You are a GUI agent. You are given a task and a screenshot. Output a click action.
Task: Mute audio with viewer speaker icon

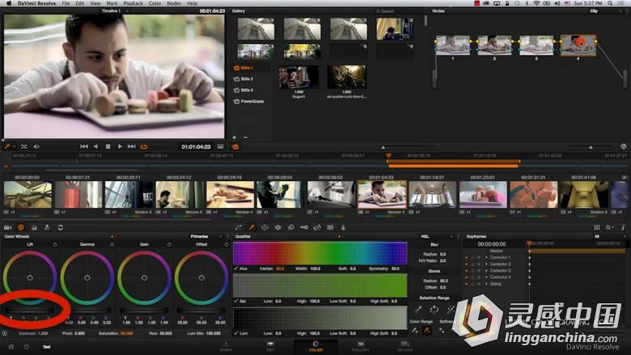36,146
